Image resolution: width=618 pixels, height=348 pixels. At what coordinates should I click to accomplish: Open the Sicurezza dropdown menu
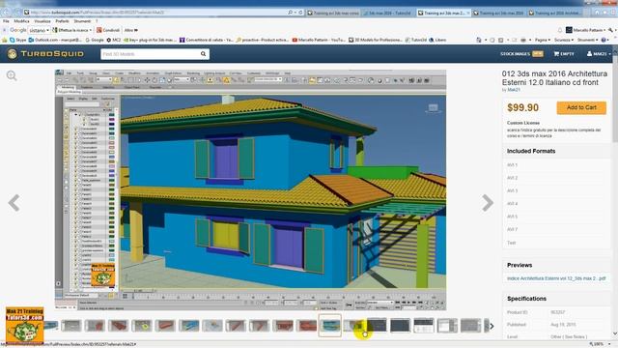point(564,40)
